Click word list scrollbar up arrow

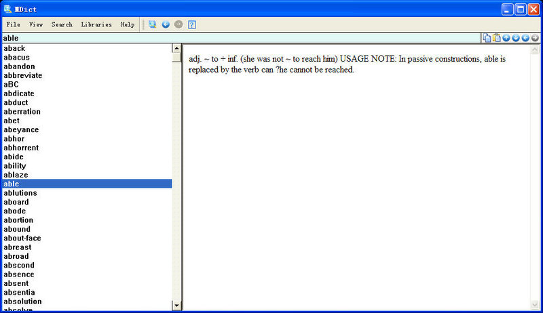coord(177,49)
